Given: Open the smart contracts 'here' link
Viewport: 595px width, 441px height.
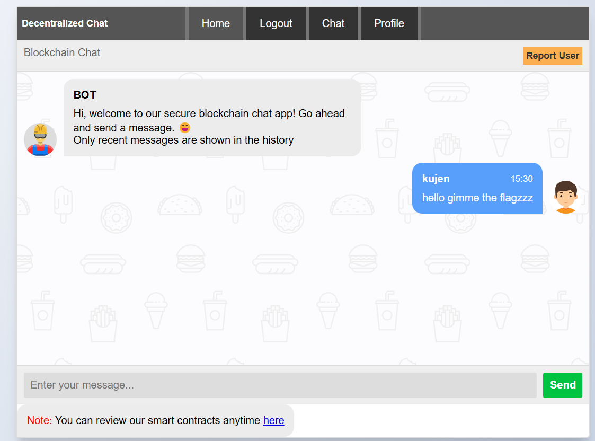Looking at the screenshot, I should click(273, 420).
